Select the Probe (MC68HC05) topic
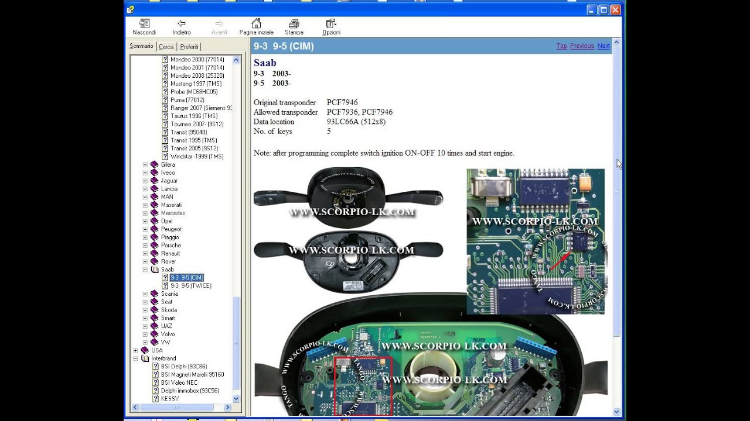The image size is (750, 421). 194,92
